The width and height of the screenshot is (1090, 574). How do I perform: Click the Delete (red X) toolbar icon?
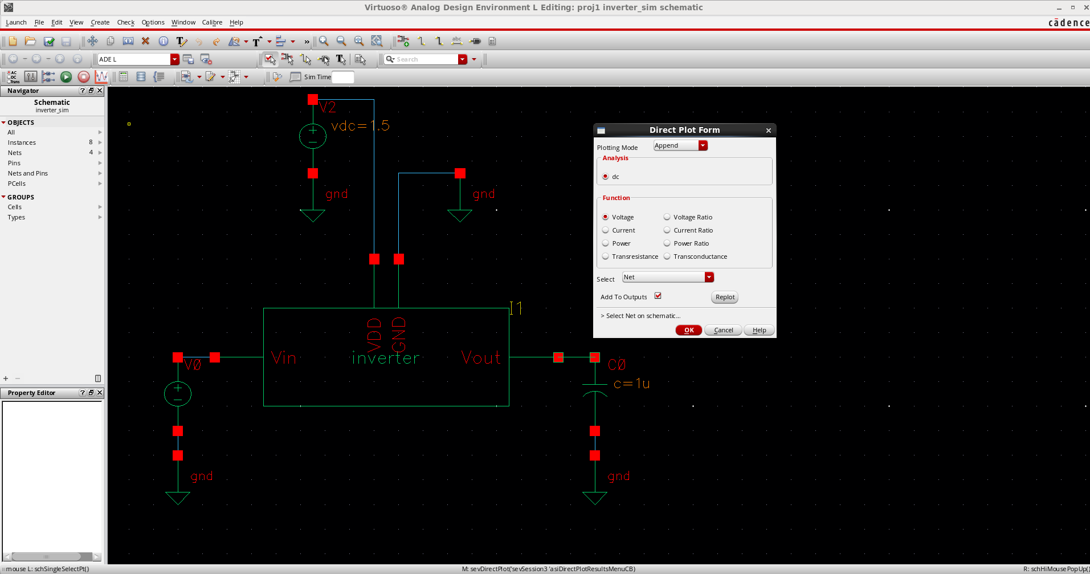coord(145,41)
